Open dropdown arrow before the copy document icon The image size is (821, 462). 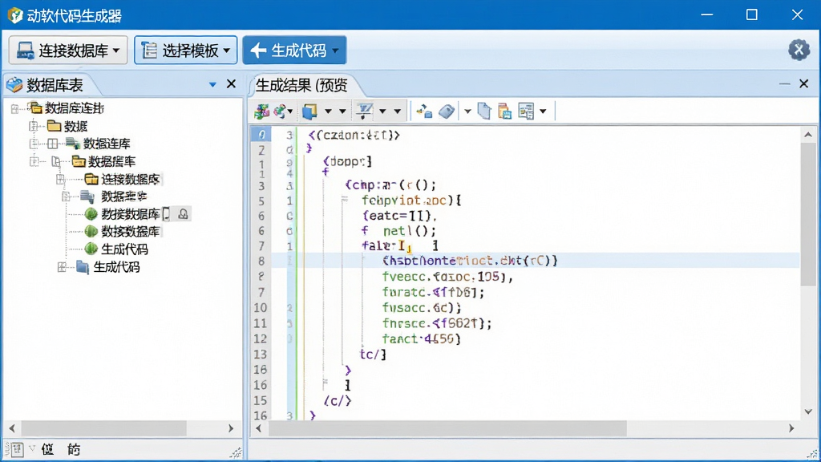tap(467, 111)
